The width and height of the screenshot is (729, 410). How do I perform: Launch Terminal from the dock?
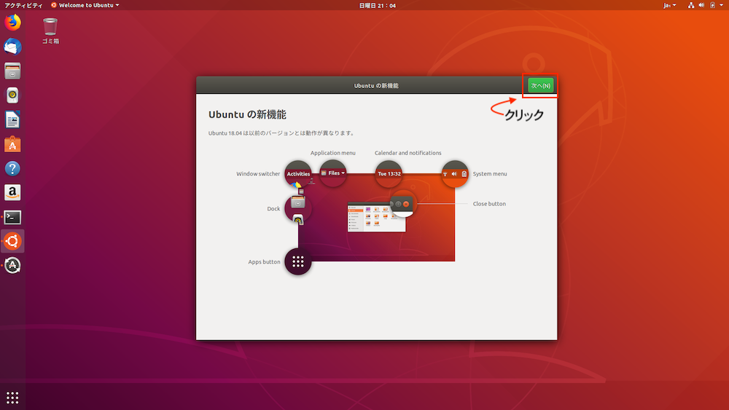(x=12, y=217)
